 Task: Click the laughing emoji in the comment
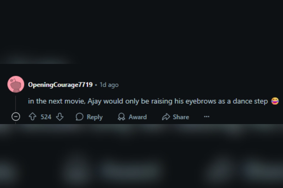(x=275, y=101)
